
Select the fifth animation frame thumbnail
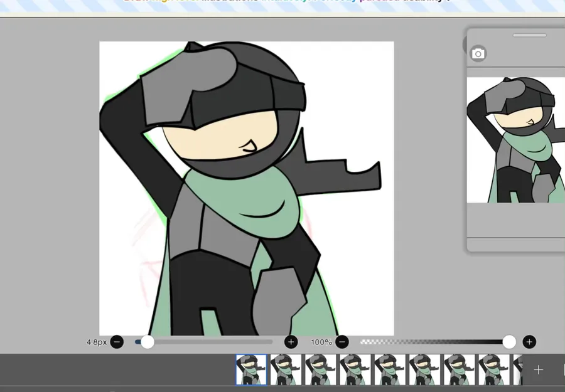390,369
